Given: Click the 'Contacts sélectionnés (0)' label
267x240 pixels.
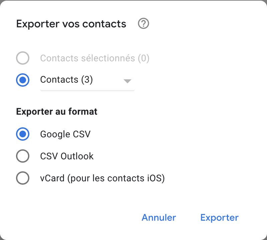Looking at the screenshot, I should [x=94, y=58].
